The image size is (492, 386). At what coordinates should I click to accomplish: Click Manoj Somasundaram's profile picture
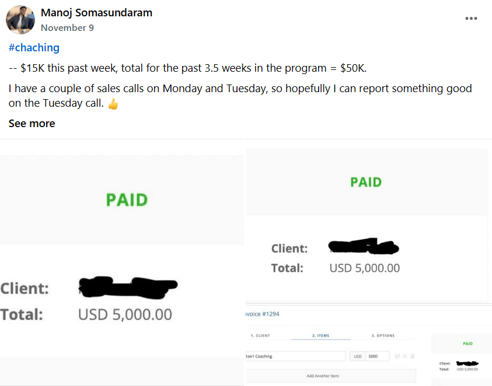(20, 20)
